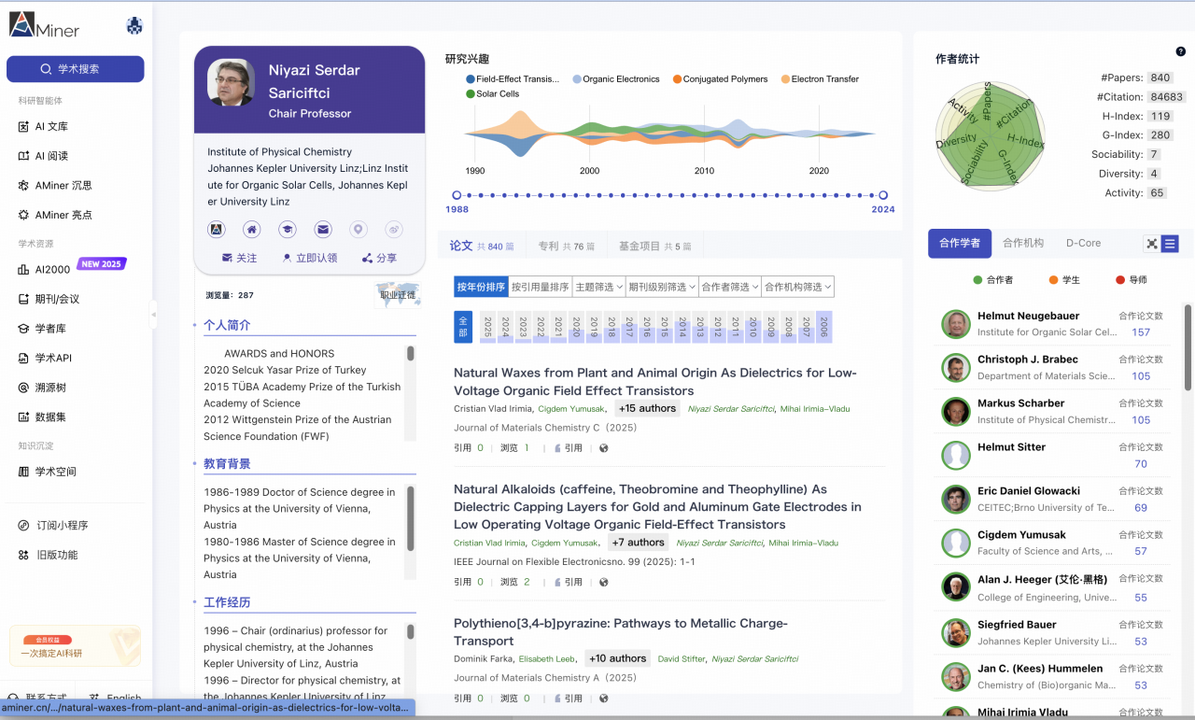The height and width of the screenshot is (720, 1195).
Task: Click 关注 follow button
Action: [239, 258]
